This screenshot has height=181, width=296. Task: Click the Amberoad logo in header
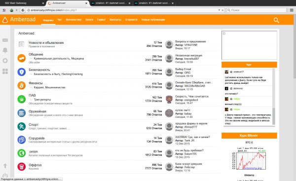tap(19, 19)
